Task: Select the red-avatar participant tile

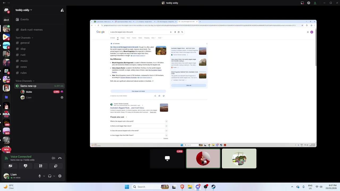Action: coord(203,158)
